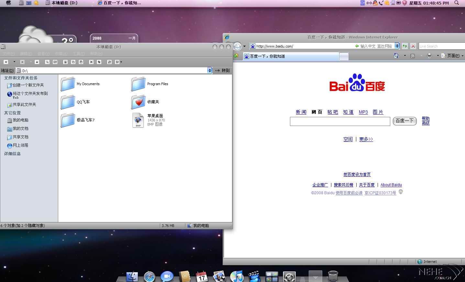Click 把百度设为首页 link

click(x=357, y=175)
